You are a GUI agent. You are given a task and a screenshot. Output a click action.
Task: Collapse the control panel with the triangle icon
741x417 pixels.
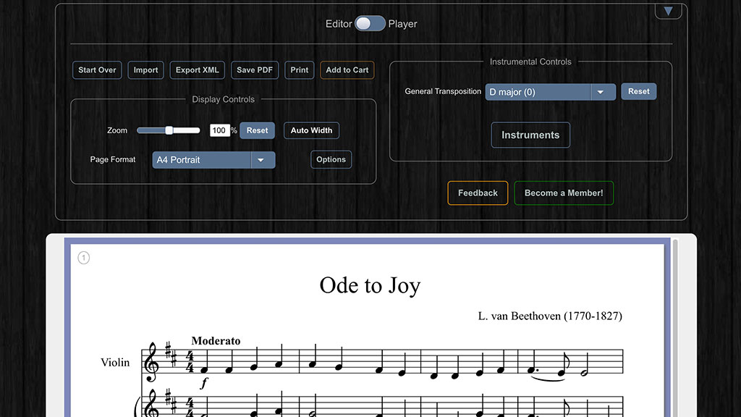(x=668, y=12)
